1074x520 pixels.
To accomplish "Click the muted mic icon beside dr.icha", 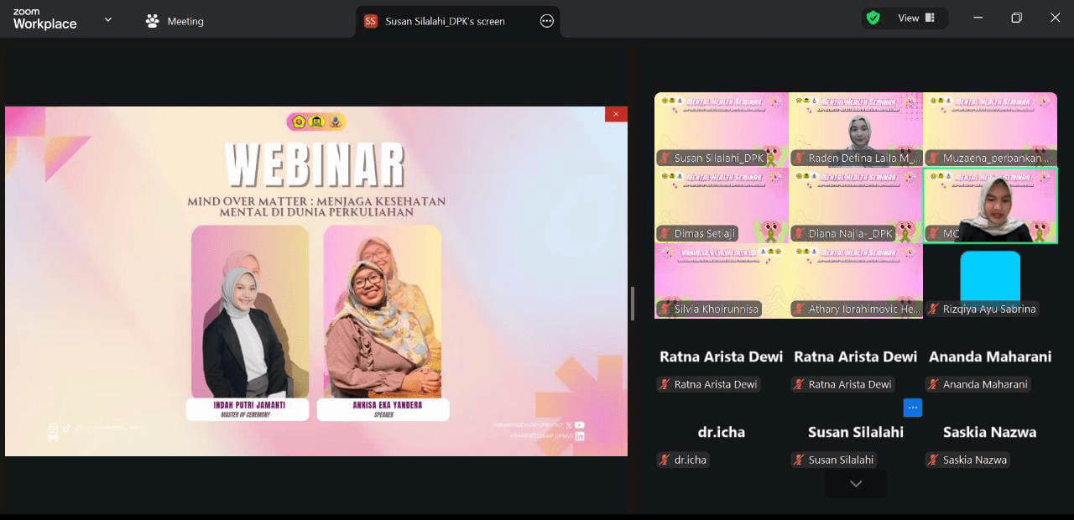I will pos(665,460).
